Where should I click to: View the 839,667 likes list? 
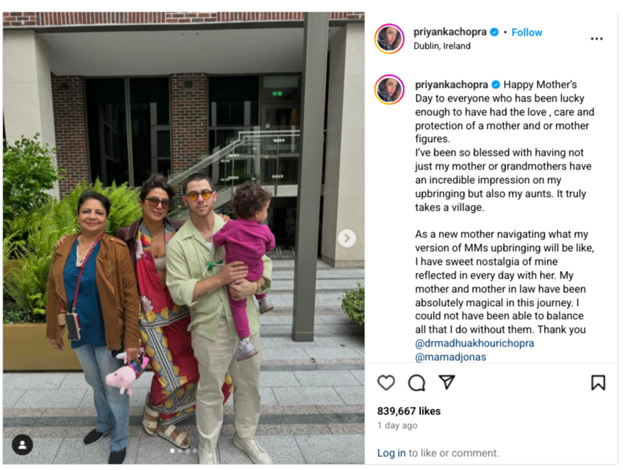click(409, 411)
